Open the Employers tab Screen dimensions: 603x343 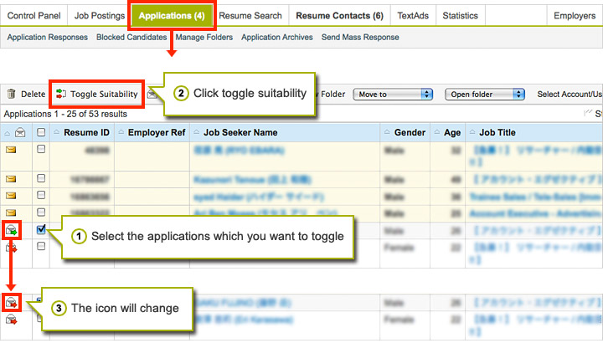coord(575,16)
